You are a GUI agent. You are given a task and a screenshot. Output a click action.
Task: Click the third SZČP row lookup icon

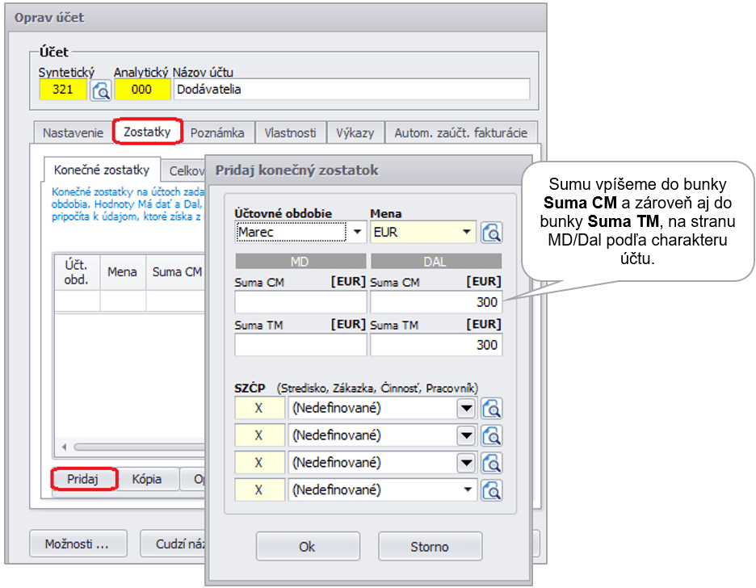(x=491, y=463)
